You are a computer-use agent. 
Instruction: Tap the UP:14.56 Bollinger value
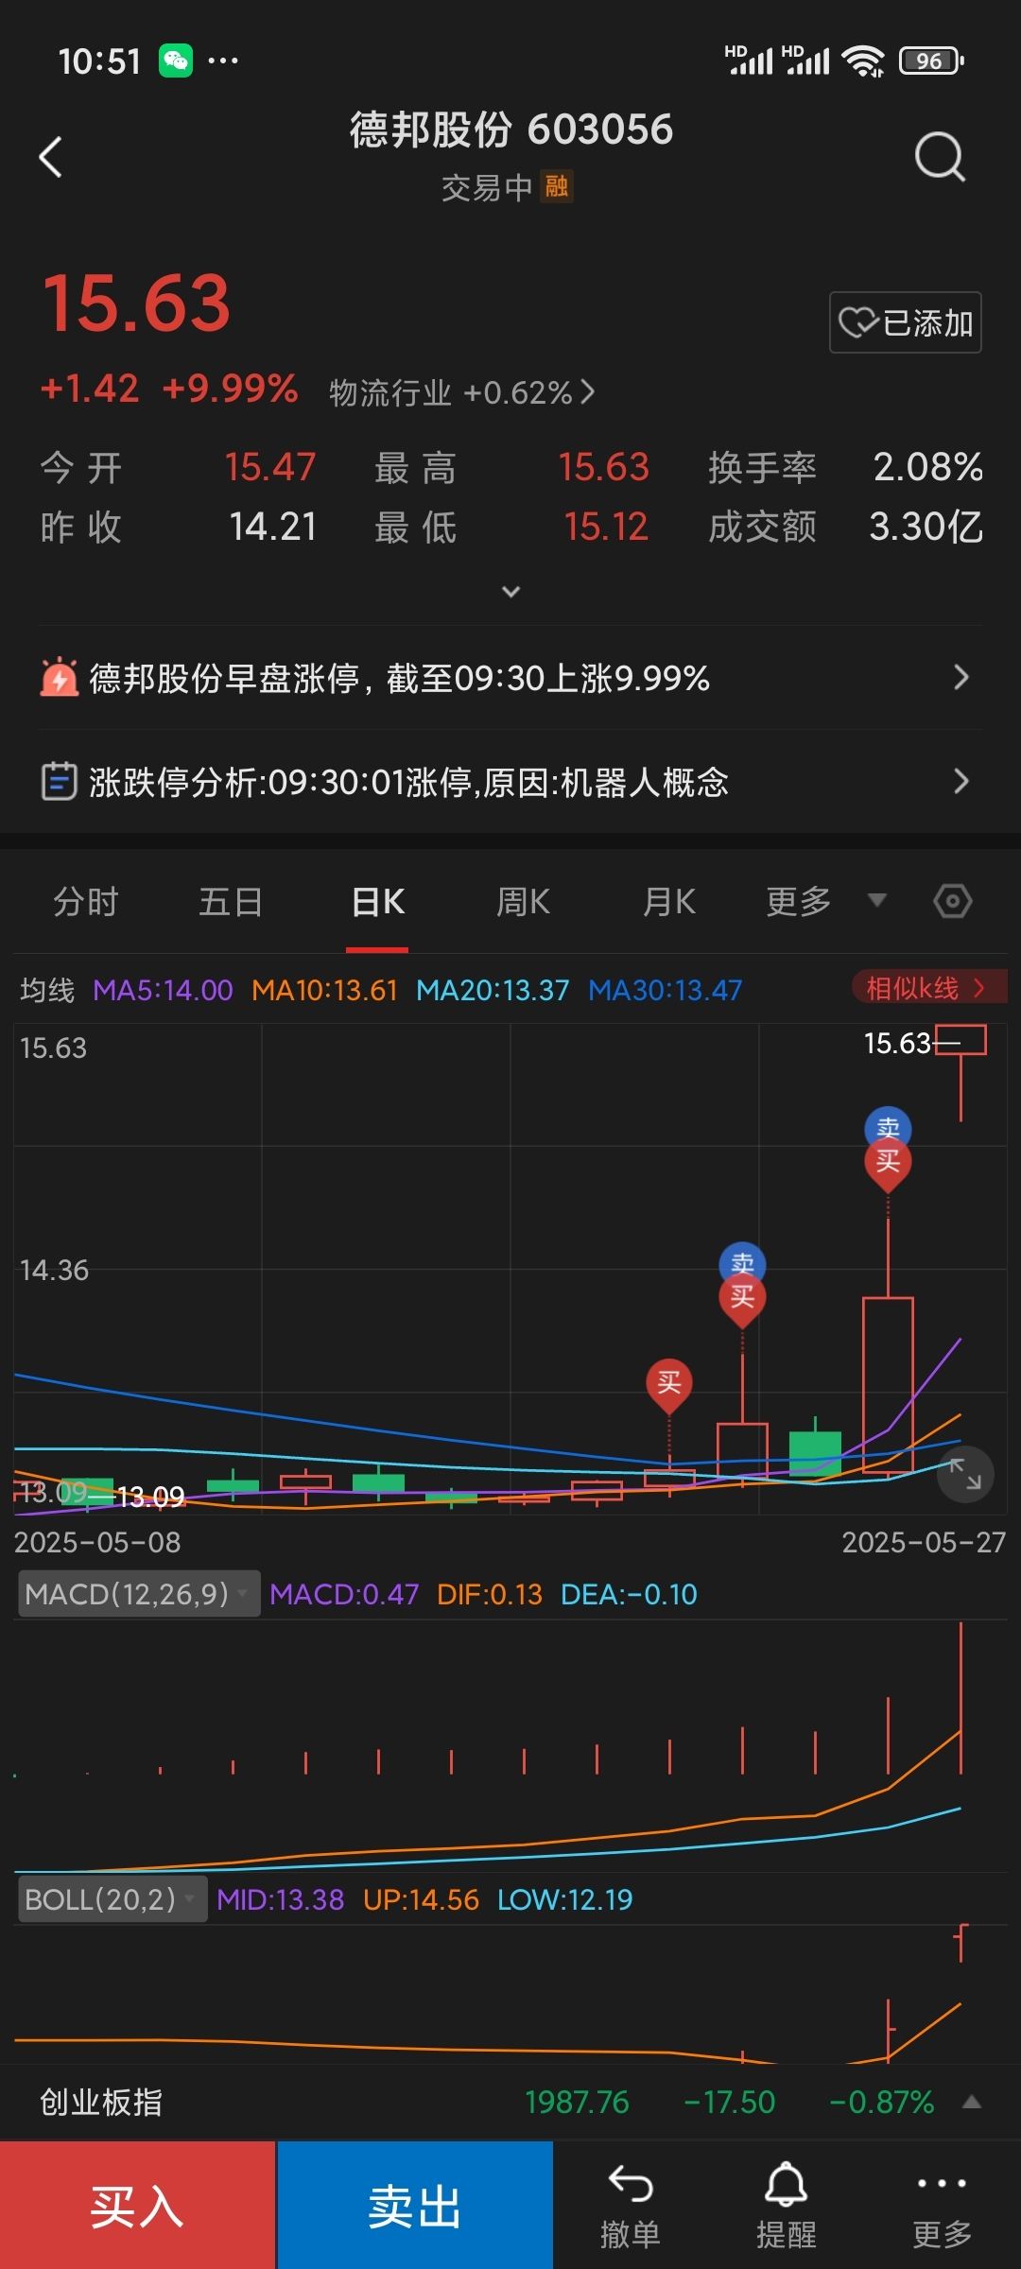(421, 1899)
